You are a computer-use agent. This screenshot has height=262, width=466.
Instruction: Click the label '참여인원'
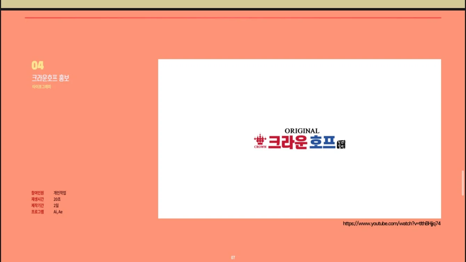(38, 193)
